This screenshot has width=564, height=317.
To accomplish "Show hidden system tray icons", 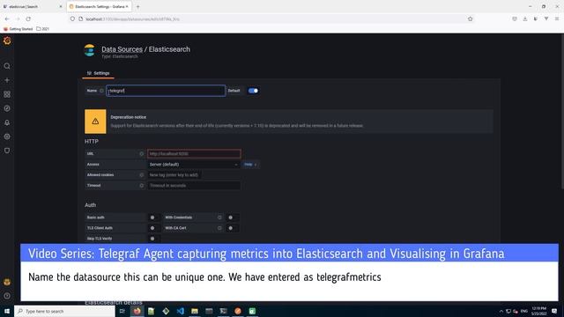I will (x=501, y=311).
